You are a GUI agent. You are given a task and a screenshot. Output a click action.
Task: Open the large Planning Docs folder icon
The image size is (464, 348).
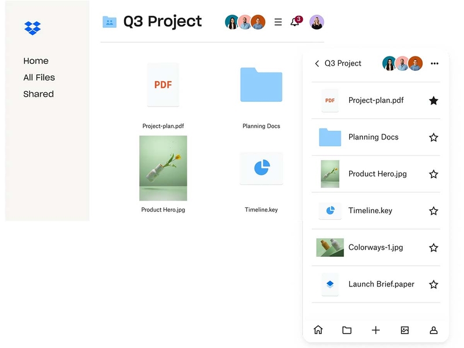tap(261, 84)
